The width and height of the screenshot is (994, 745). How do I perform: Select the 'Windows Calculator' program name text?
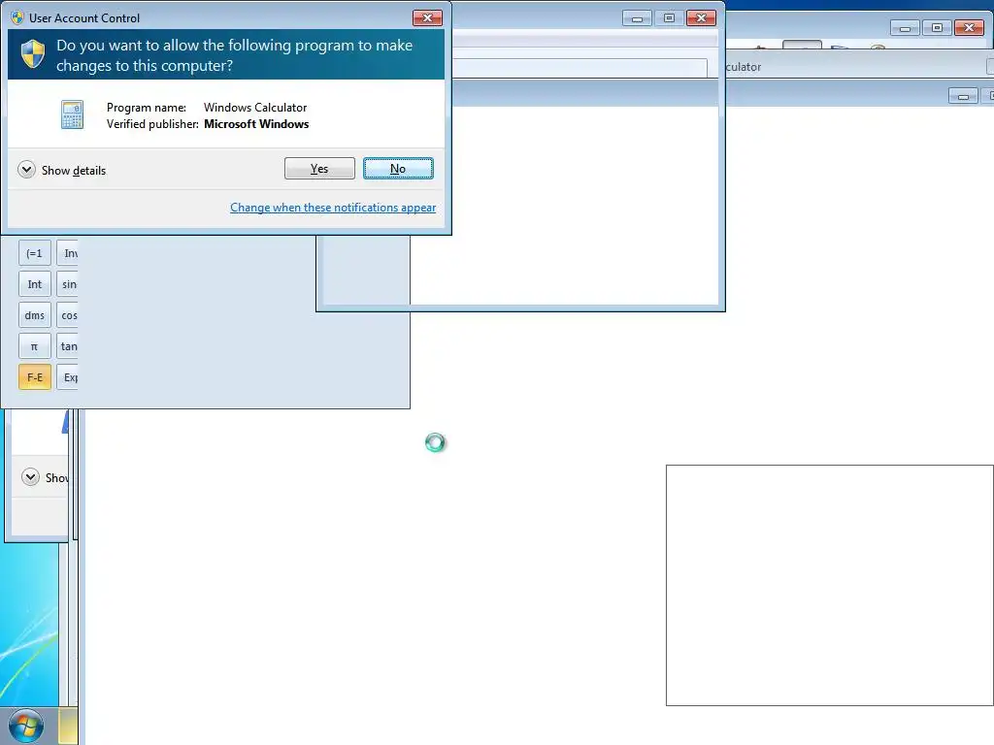(x=255, y=107)
